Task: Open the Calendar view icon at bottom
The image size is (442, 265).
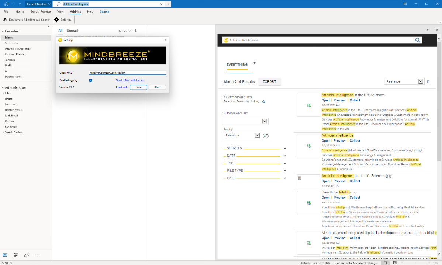Action: click(16, 255)
